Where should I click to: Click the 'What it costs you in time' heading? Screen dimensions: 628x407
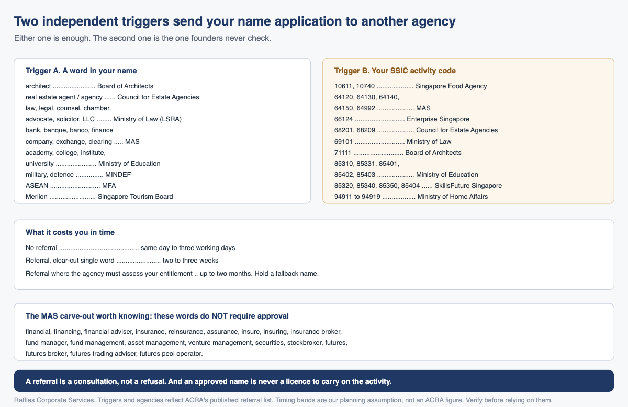70,232
